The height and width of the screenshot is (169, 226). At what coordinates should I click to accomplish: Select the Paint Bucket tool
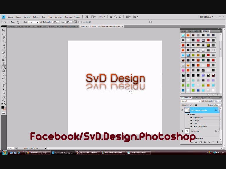pos(4,71)
